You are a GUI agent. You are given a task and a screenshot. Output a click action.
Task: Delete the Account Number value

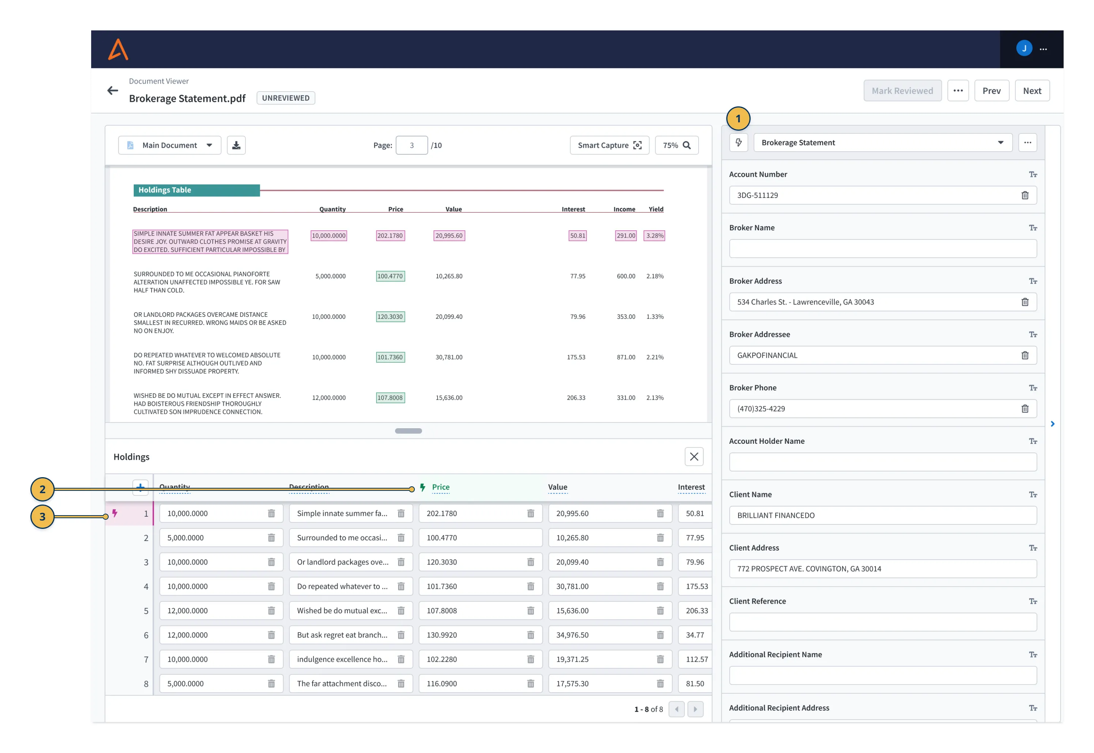1024,195
